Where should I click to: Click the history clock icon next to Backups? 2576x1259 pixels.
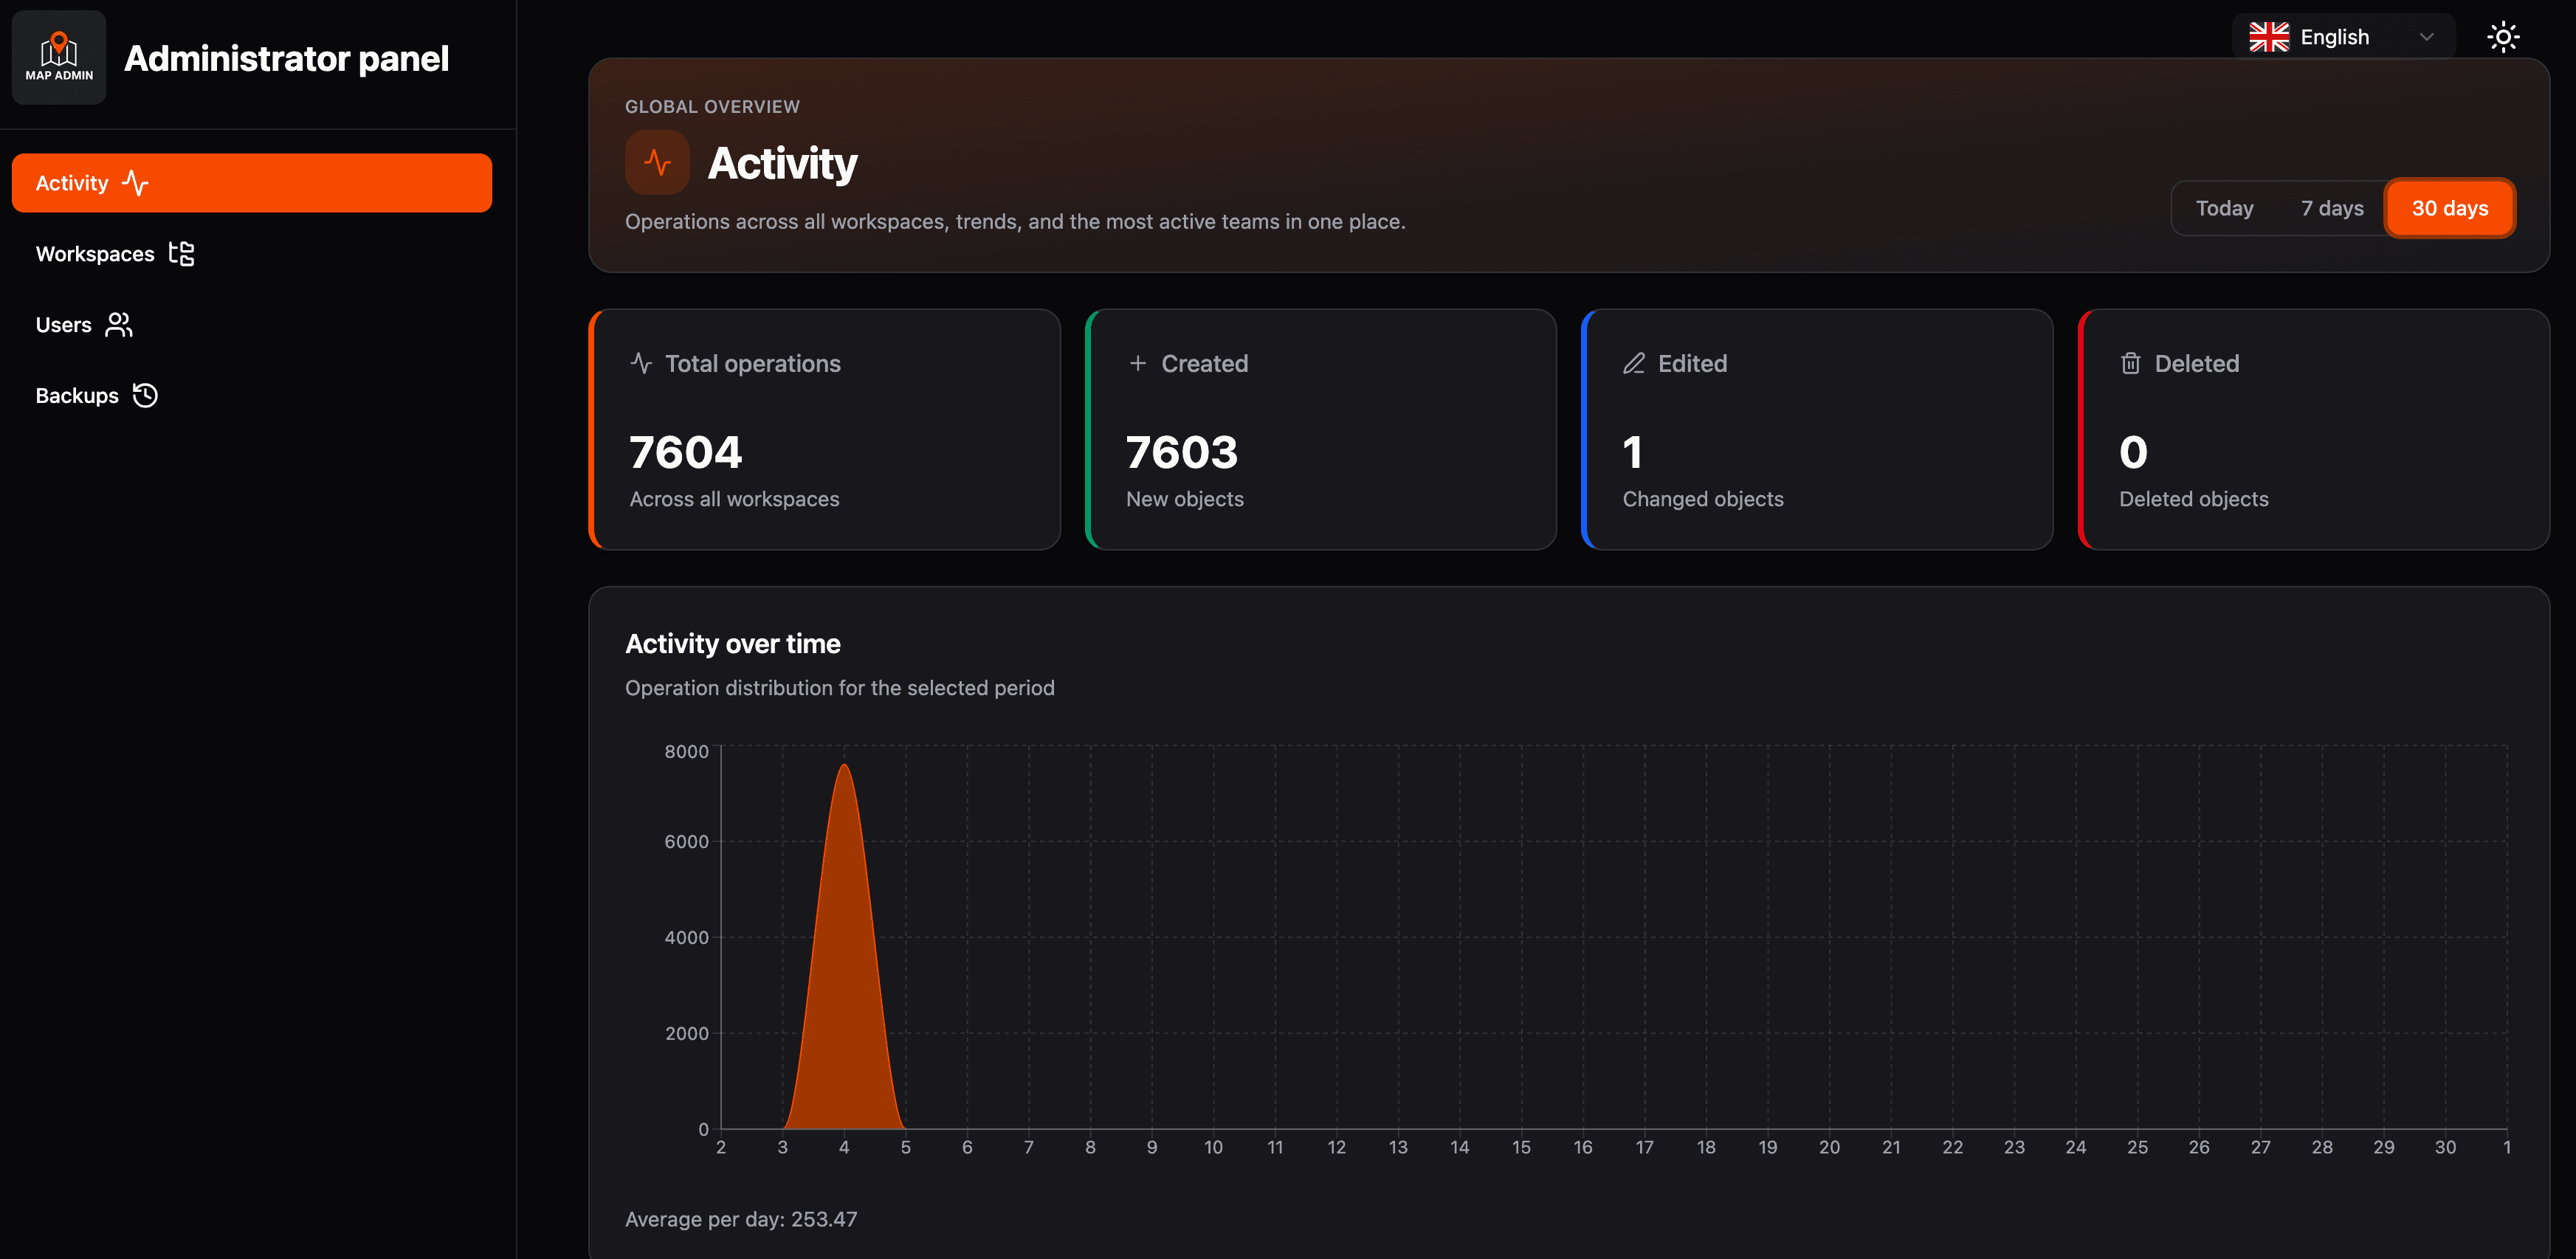[146, 396]
